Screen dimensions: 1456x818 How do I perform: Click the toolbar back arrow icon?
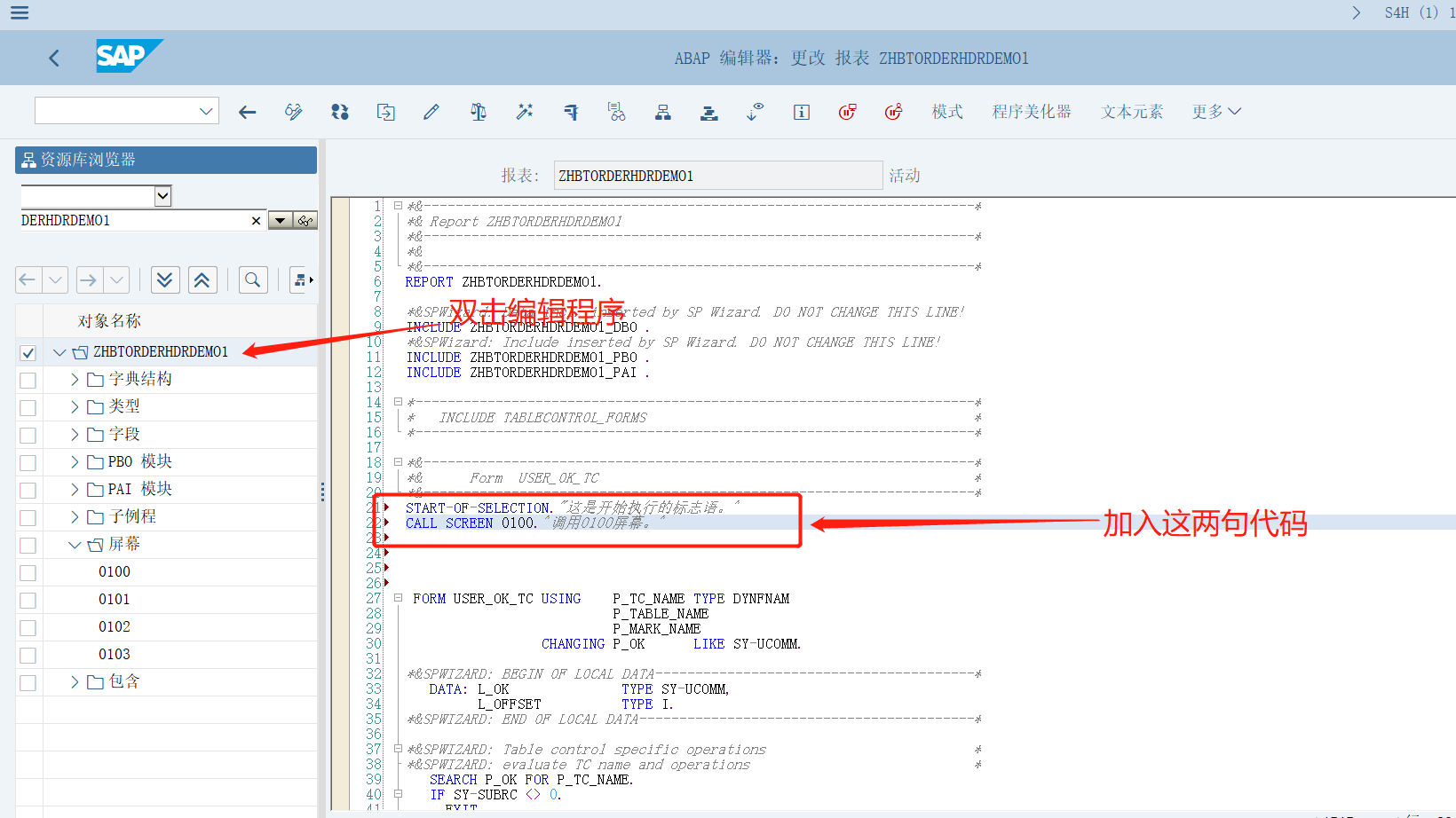point(248,112)
